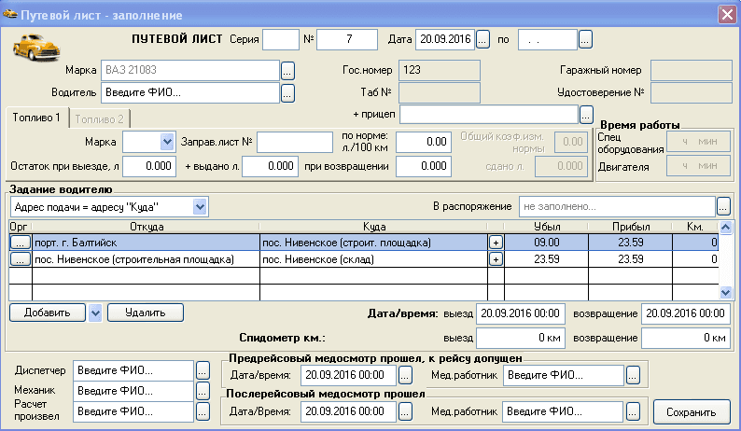Click the Механик Введите ФИО field
Image resolution: width=741 pixels, height=431 pixels.
(133, 391)
